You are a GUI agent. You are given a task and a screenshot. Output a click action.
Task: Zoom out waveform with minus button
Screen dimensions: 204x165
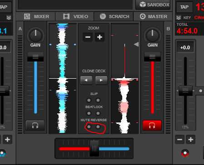[88, 37]
